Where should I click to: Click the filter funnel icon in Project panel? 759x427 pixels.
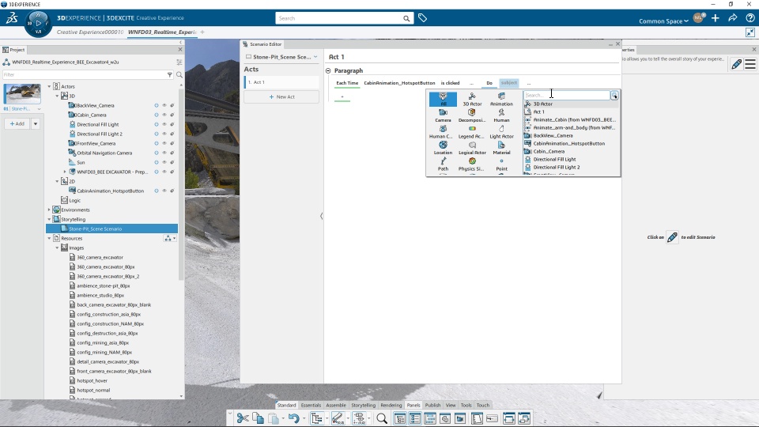point(169,74)
